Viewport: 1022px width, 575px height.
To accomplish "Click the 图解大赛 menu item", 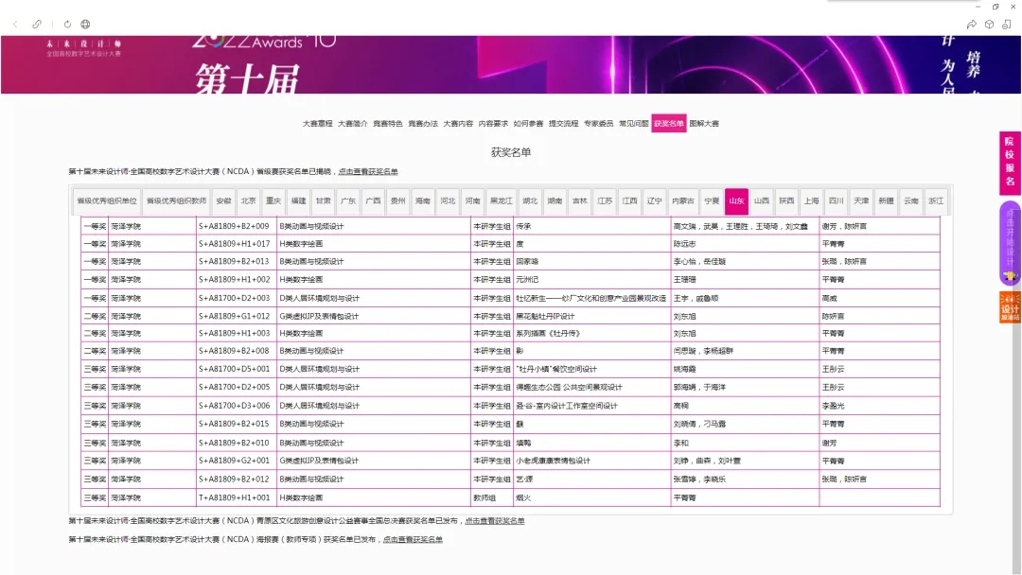I will pyautogui.click(x=706, y=123).
